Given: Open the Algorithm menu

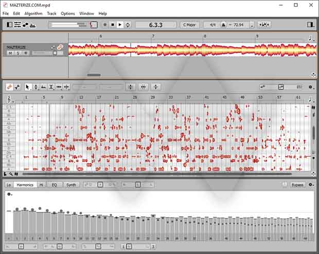Looking at the screenshot, I should tap(33, 13).
